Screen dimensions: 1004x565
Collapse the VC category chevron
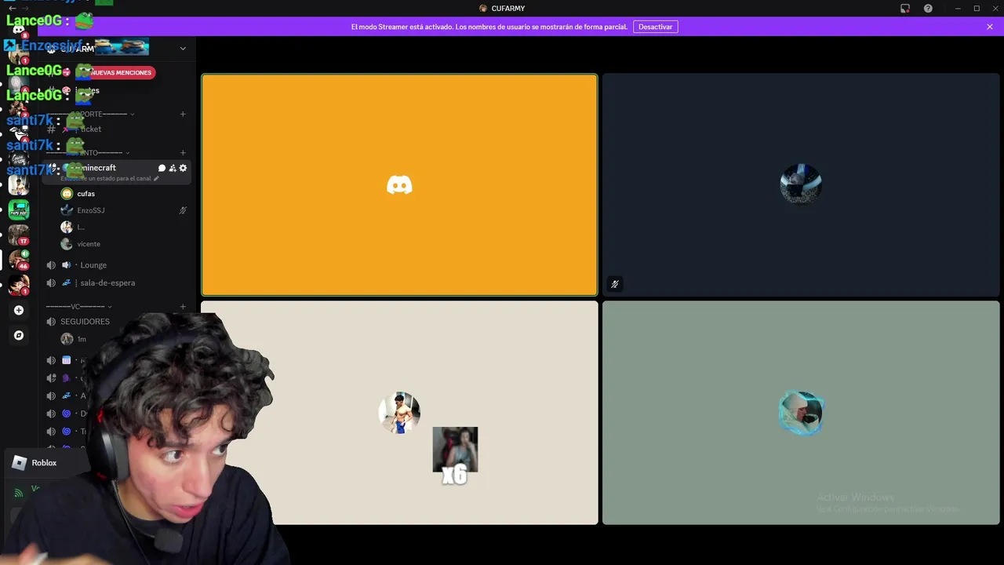click(x=110, y=307)
